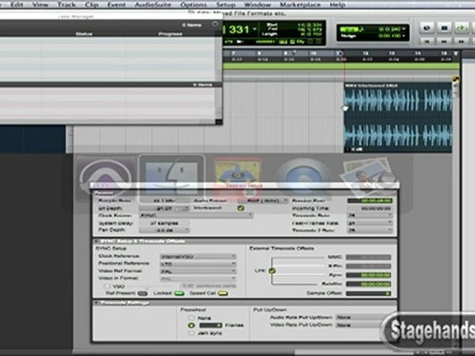Viewport: 475px width, 356px height.
Task: Open the Timecode Rate dropdown
Action: (370, 215)
